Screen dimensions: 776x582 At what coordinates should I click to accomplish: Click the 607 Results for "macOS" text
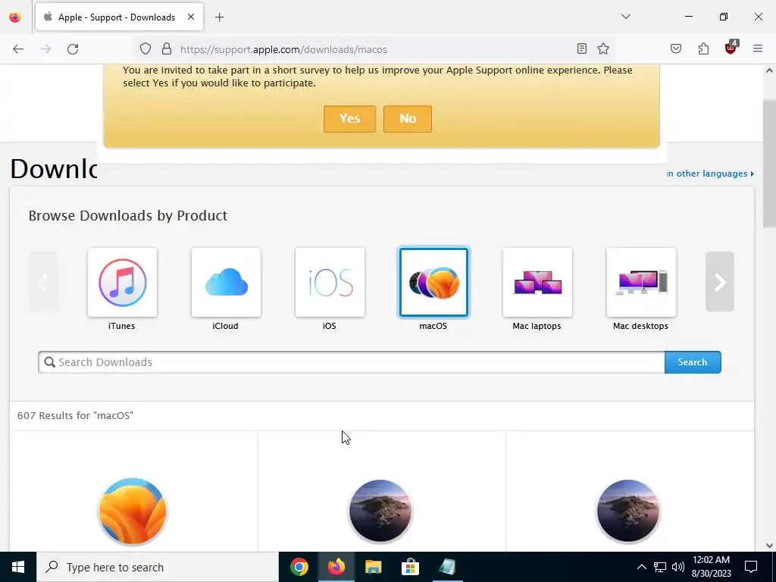75,416
